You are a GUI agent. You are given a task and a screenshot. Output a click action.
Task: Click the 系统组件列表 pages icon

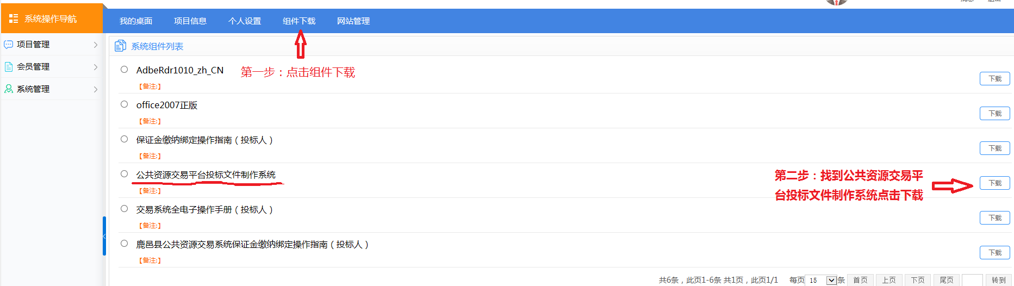[x=120, y=46]
